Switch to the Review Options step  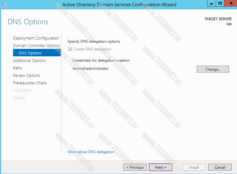27,76
